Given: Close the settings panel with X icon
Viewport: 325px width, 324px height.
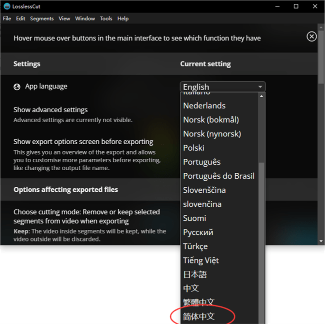Looking at the screenshot, I should point(311,37).
